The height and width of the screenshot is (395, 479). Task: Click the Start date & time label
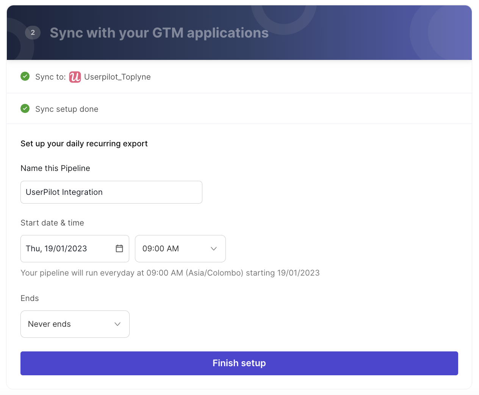(x=52, y=223)
